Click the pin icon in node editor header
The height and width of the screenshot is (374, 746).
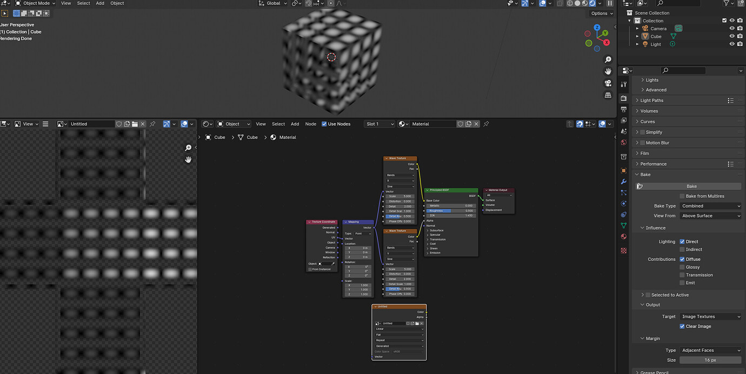click(486, 124)
